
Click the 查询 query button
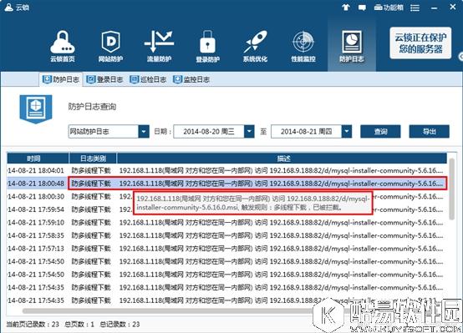click(x=380, y=132)
